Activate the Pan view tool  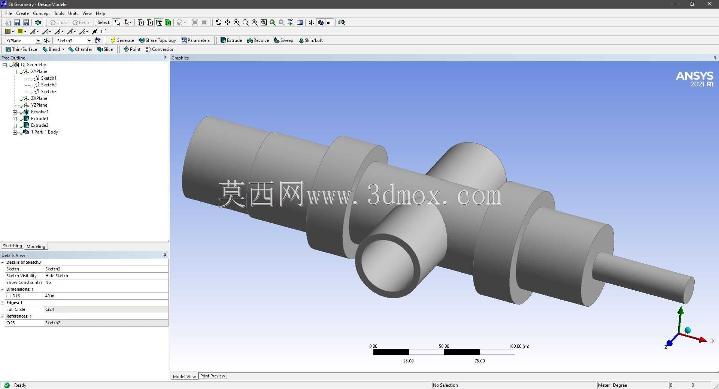(x=227, y=22)
